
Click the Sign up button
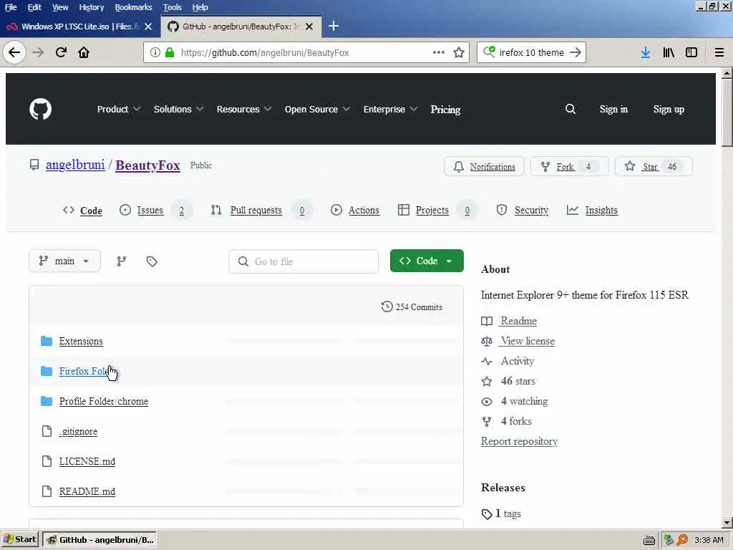click(x=669, y=109)
